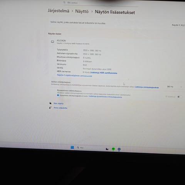The height and width of the screenshot is (185, 185).
Task: Click the Näytön tiedot section heading
Action: coord(55,34)
